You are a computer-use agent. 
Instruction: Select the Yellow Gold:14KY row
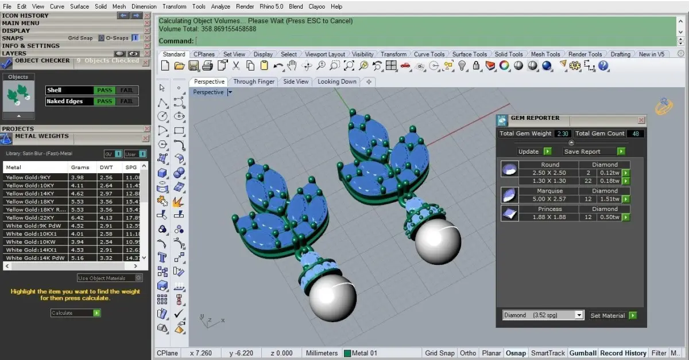tap(71, 194)
